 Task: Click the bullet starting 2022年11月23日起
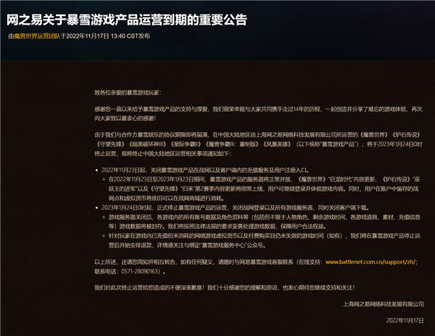click(x=205, y=170)
